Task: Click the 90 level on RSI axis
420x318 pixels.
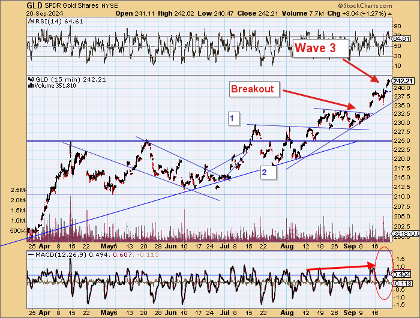Action: pyautogui.click(x=397, y=26)
